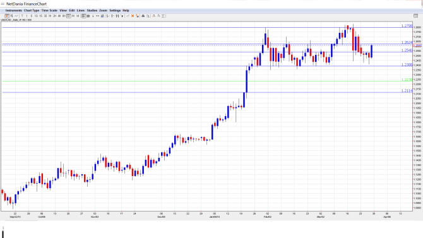Select the 1.2798 horizontal resistance line

coord(207,27)
